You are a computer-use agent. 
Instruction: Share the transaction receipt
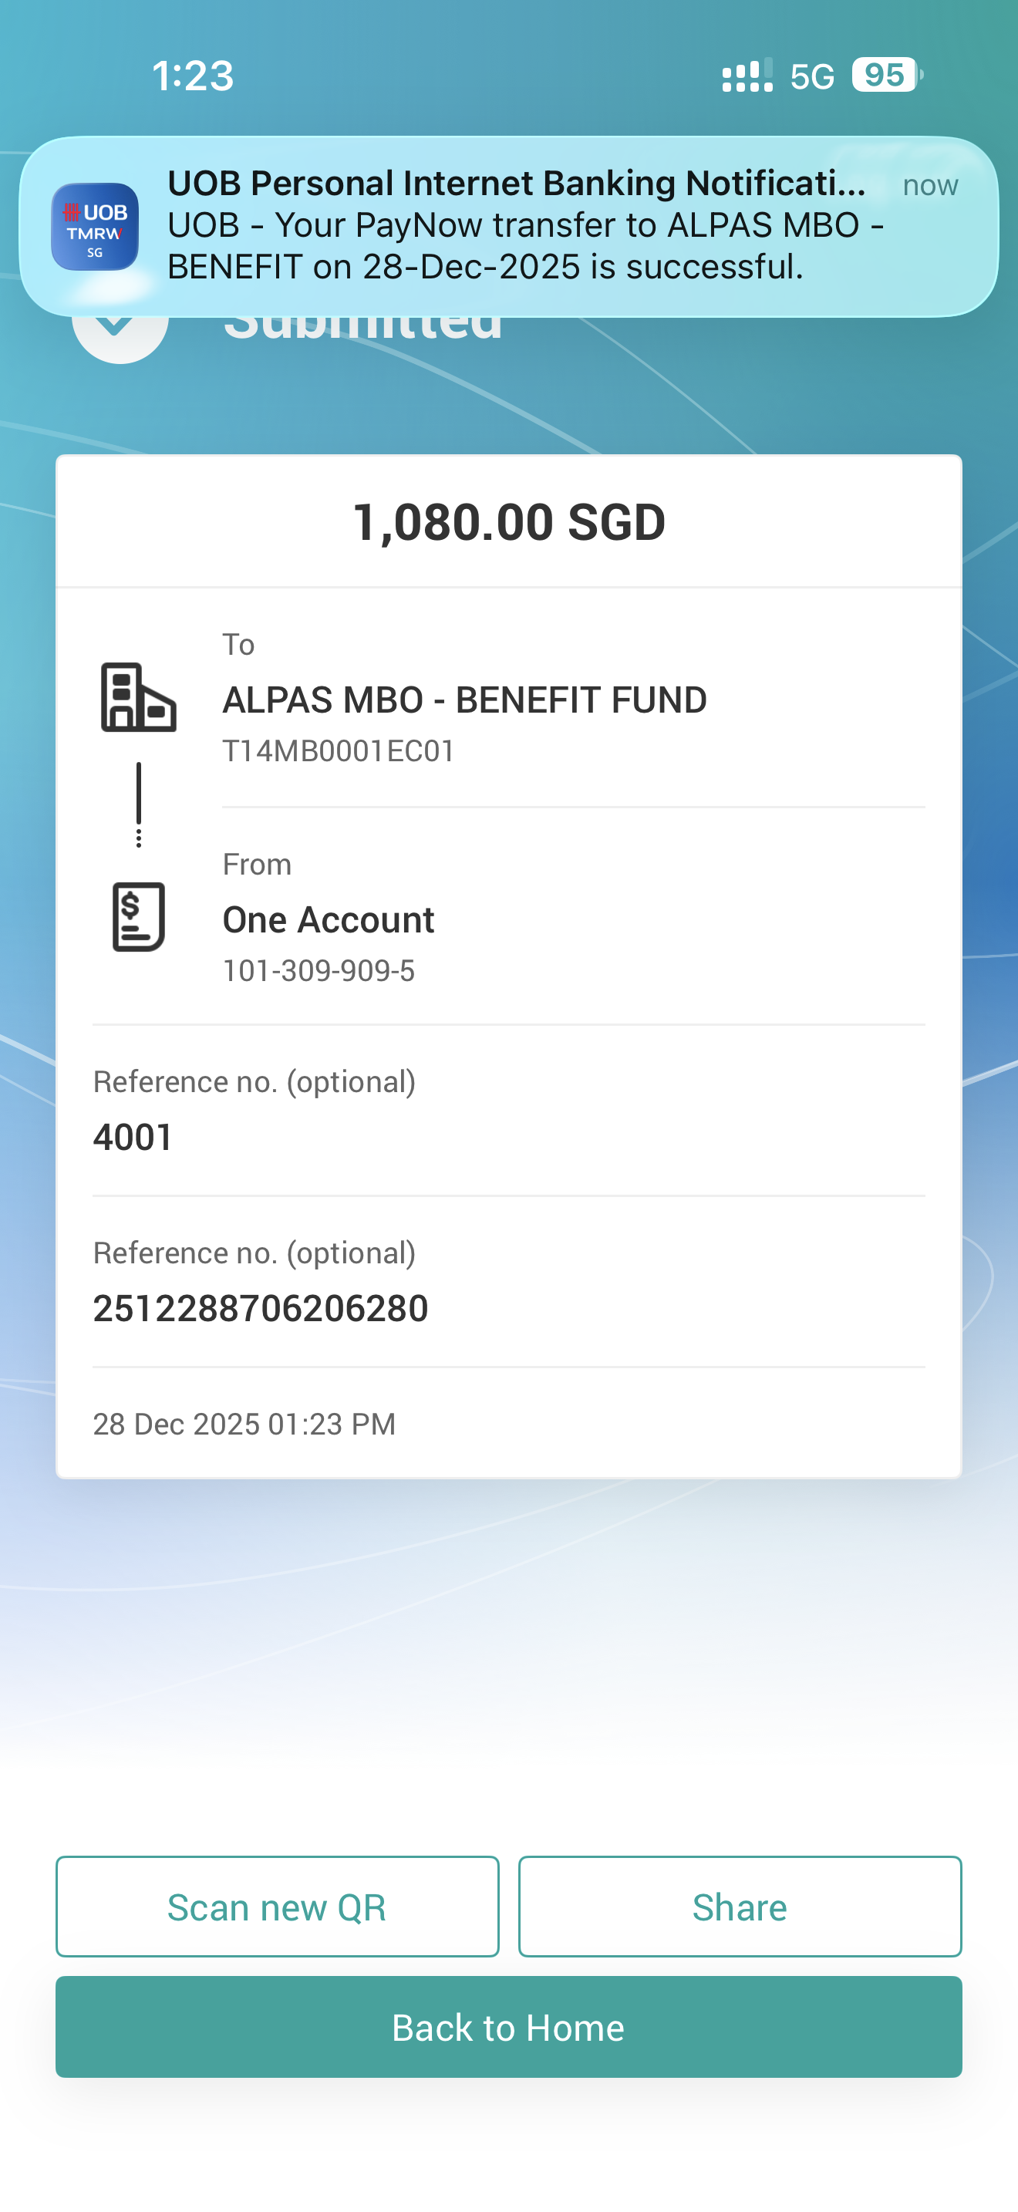pyautogui.click(x=740, y=1907)
